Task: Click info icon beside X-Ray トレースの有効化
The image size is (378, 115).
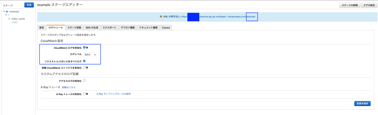Action: [87, 94]
